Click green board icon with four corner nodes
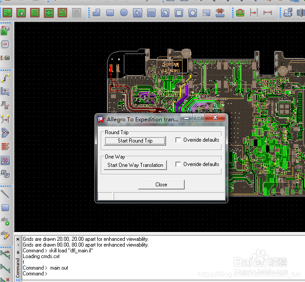 [x=49, y=13]
